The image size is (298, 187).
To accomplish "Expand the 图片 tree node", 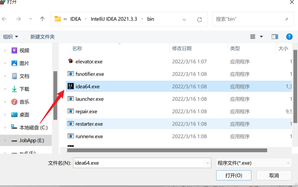I will coord(5,63).
